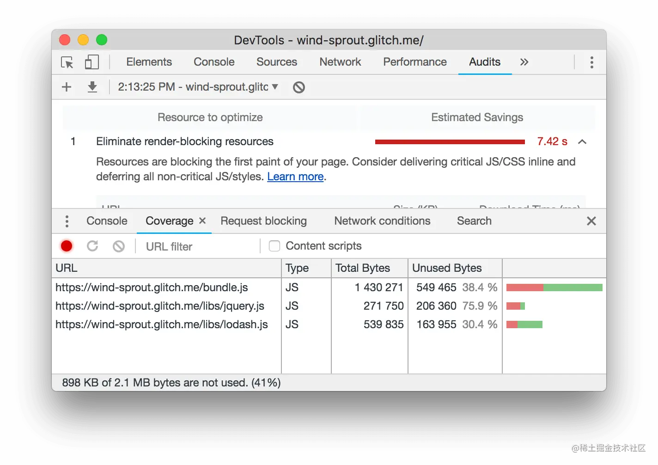Switch to the drawer Console tab
This screenshot has height=465, width=658.
107,221
